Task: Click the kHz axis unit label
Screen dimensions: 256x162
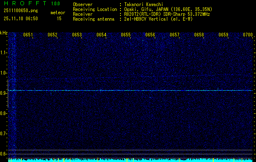Action: (x=4, y=33)
